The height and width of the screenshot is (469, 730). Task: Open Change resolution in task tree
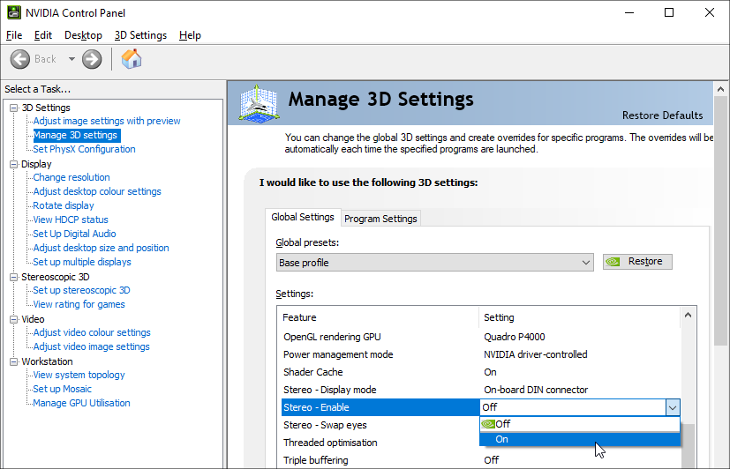(x=71, y=177)
